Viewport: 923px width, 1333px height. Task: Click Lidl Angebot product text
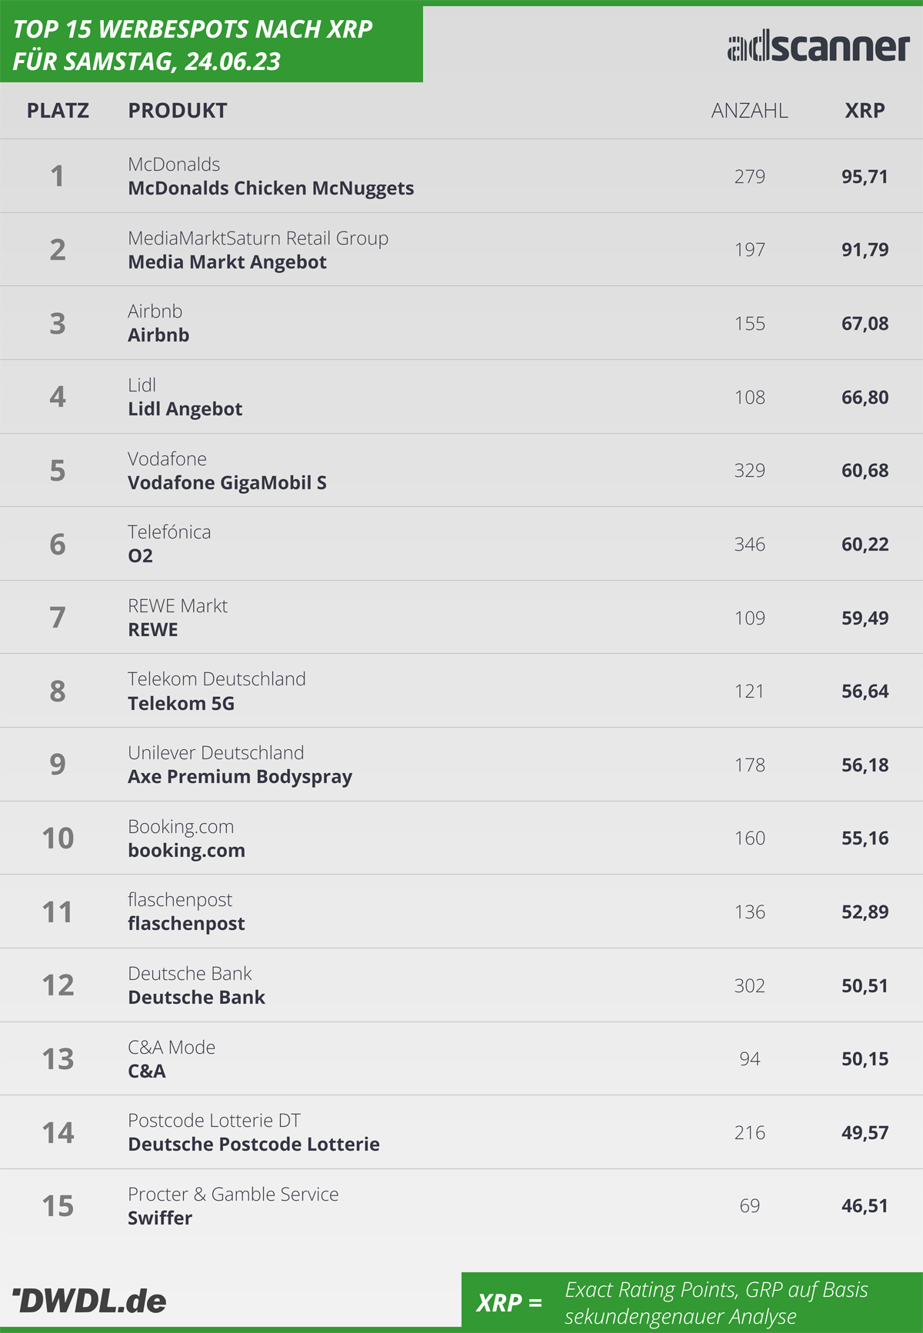[185, 409]
